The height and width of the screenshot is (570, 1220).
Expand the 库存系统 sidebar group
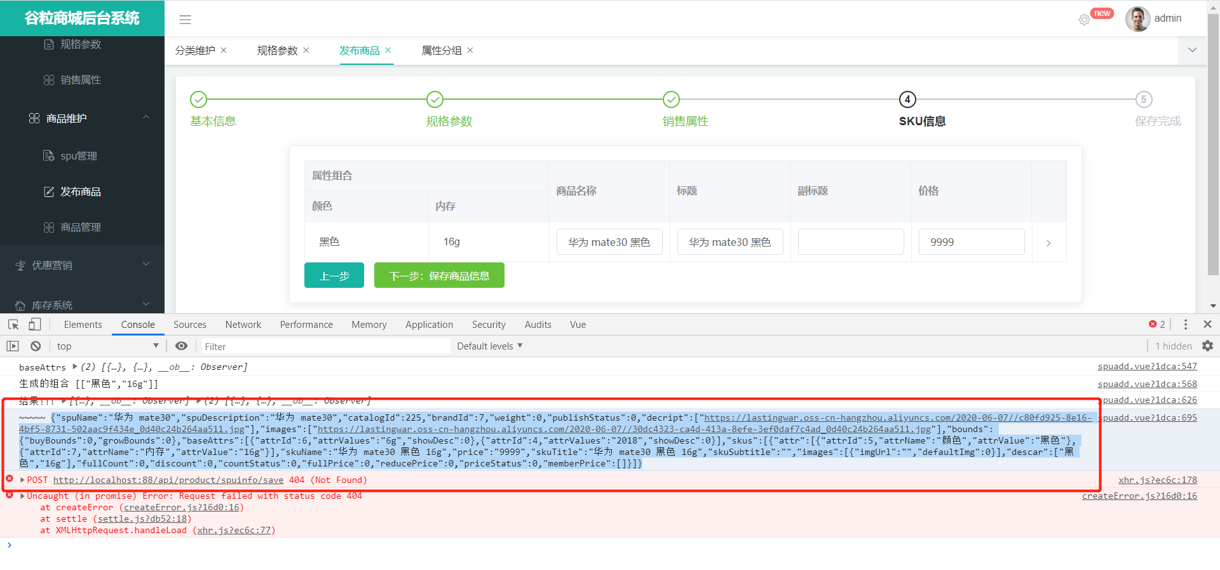point(82,304)
